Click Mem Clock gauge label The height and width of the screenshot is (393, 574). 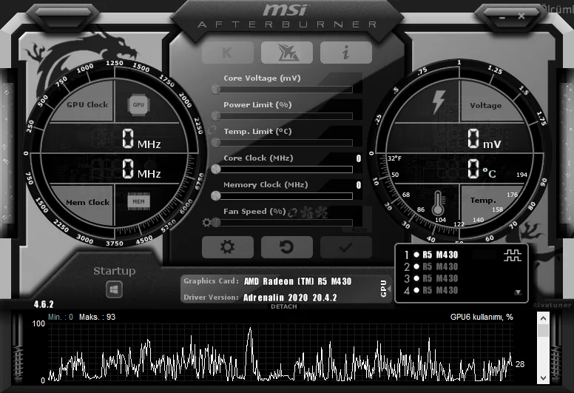coord(88,202)
